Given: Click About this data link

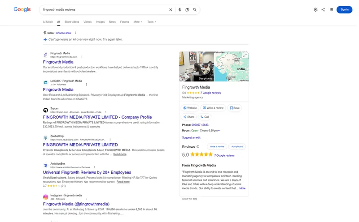Looking at the screenshot, I should (x=189, y=199).
